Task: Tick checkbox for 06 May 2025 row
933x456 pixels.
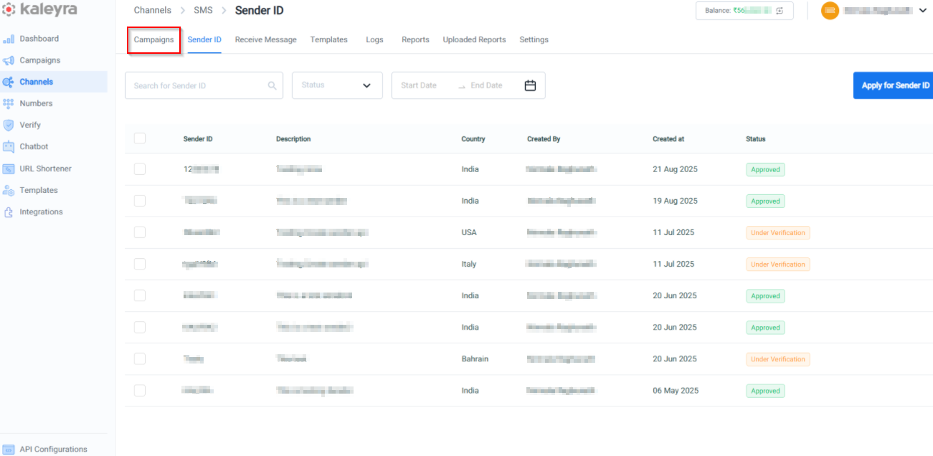Action: click(140, 391)
